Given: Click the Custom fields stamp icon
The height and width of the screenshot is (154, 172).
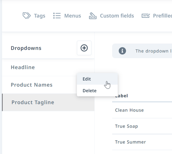Looking at the screenshot, I should [92, 16].
